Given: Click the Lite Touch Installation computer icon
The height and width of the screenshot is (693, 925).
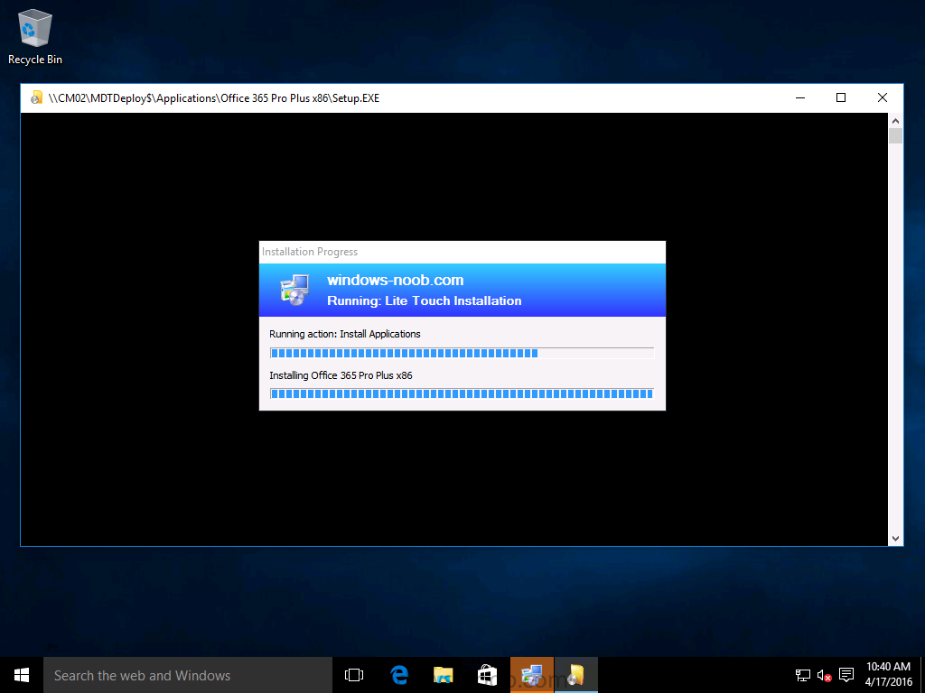Looking at the screenshot, I should [294, 290].
